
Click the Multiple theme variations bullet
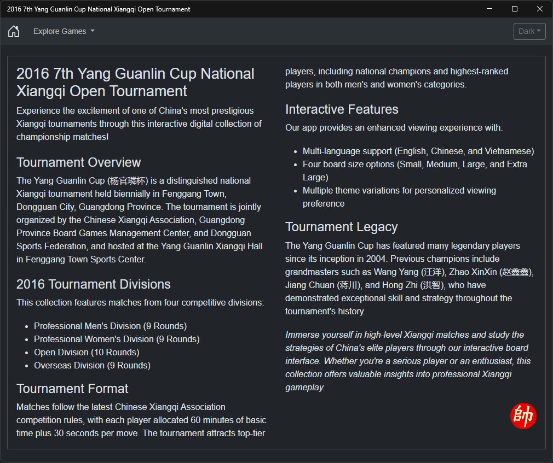tap(399, 197)
